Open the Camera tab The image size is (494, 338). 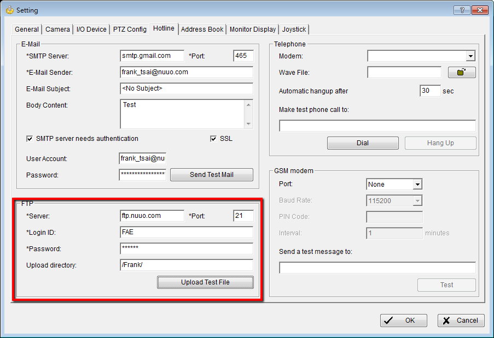(x=57, y=29)
